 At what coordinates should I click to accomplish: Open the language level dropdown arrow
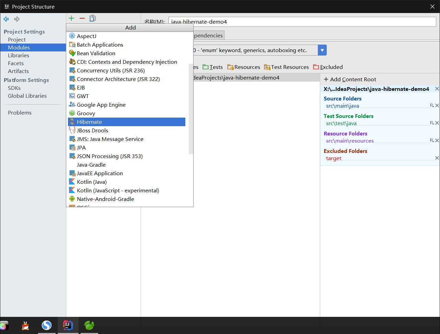[322, 50]
